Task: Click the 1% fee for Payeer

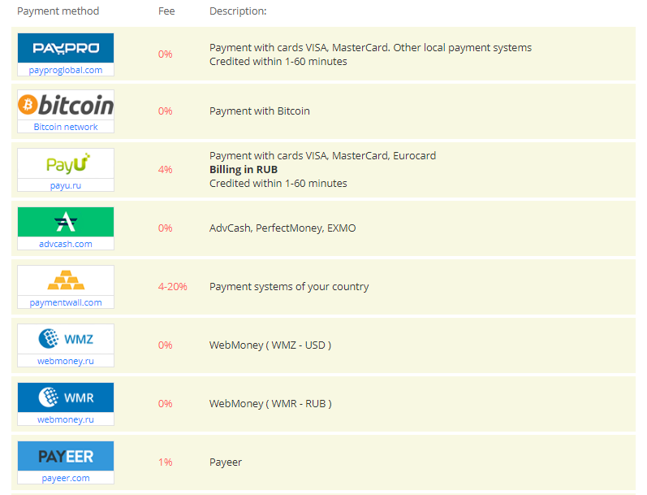Action: tap(165, 462)
